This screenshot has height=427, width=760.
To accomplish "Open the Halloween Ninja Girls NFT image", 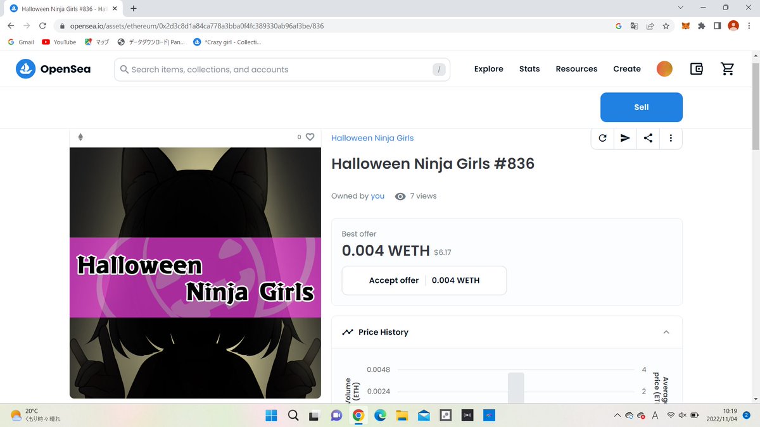I will pyautogui.click(x=195, y=273).
